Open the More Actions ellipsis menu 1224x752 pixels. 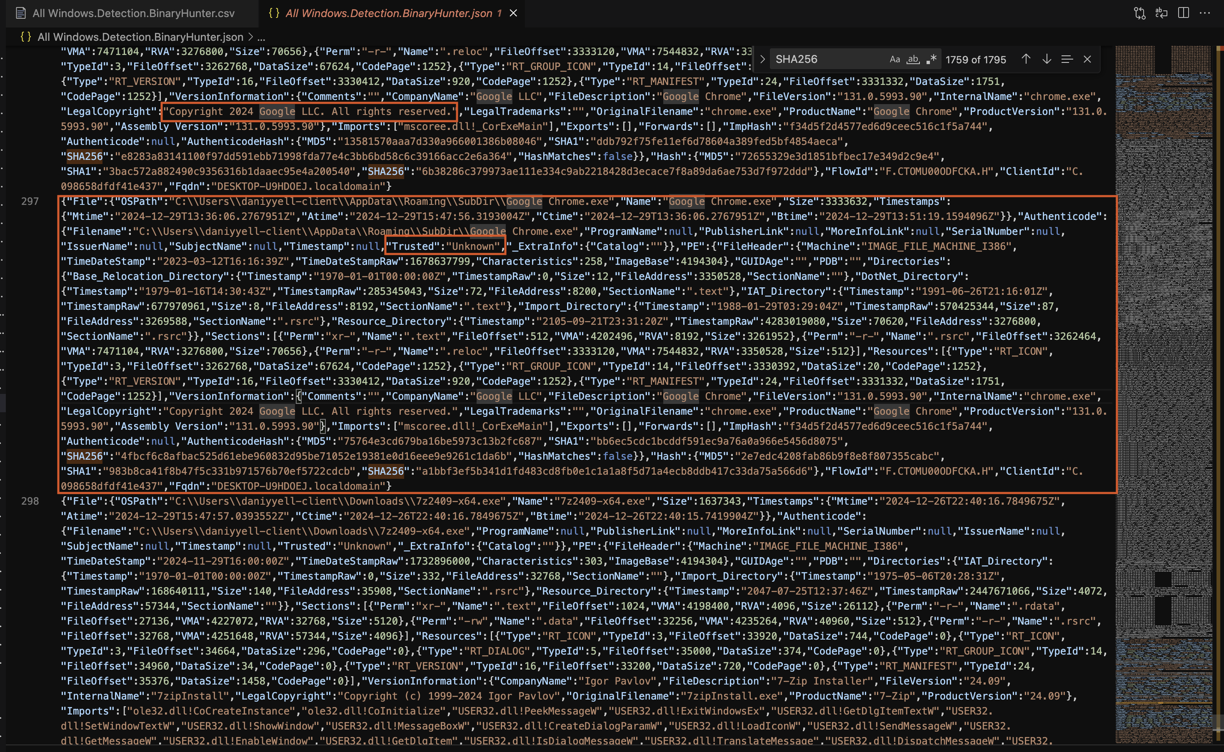[1205, 13]
